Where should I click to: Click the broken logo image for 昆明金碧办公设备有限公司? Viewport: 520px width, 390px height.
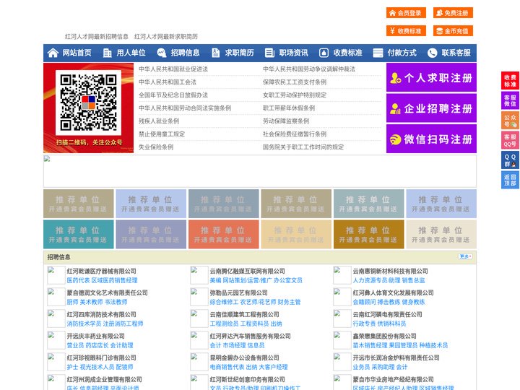tap(199, 362)
